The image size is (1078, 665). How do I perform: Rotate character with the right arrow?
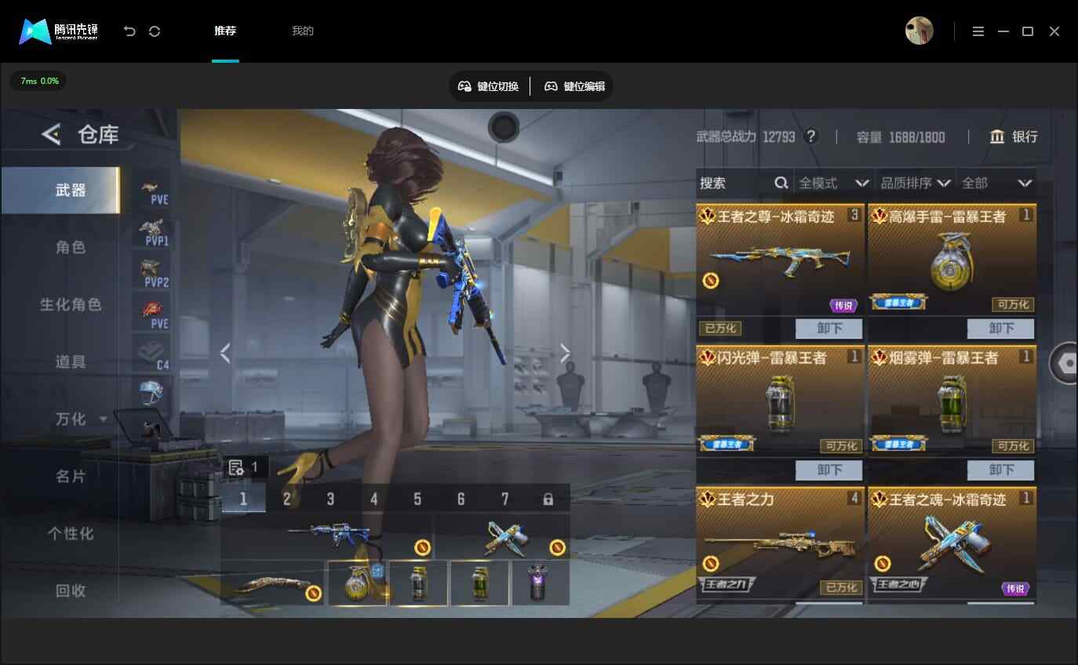[x=565, y=353]
